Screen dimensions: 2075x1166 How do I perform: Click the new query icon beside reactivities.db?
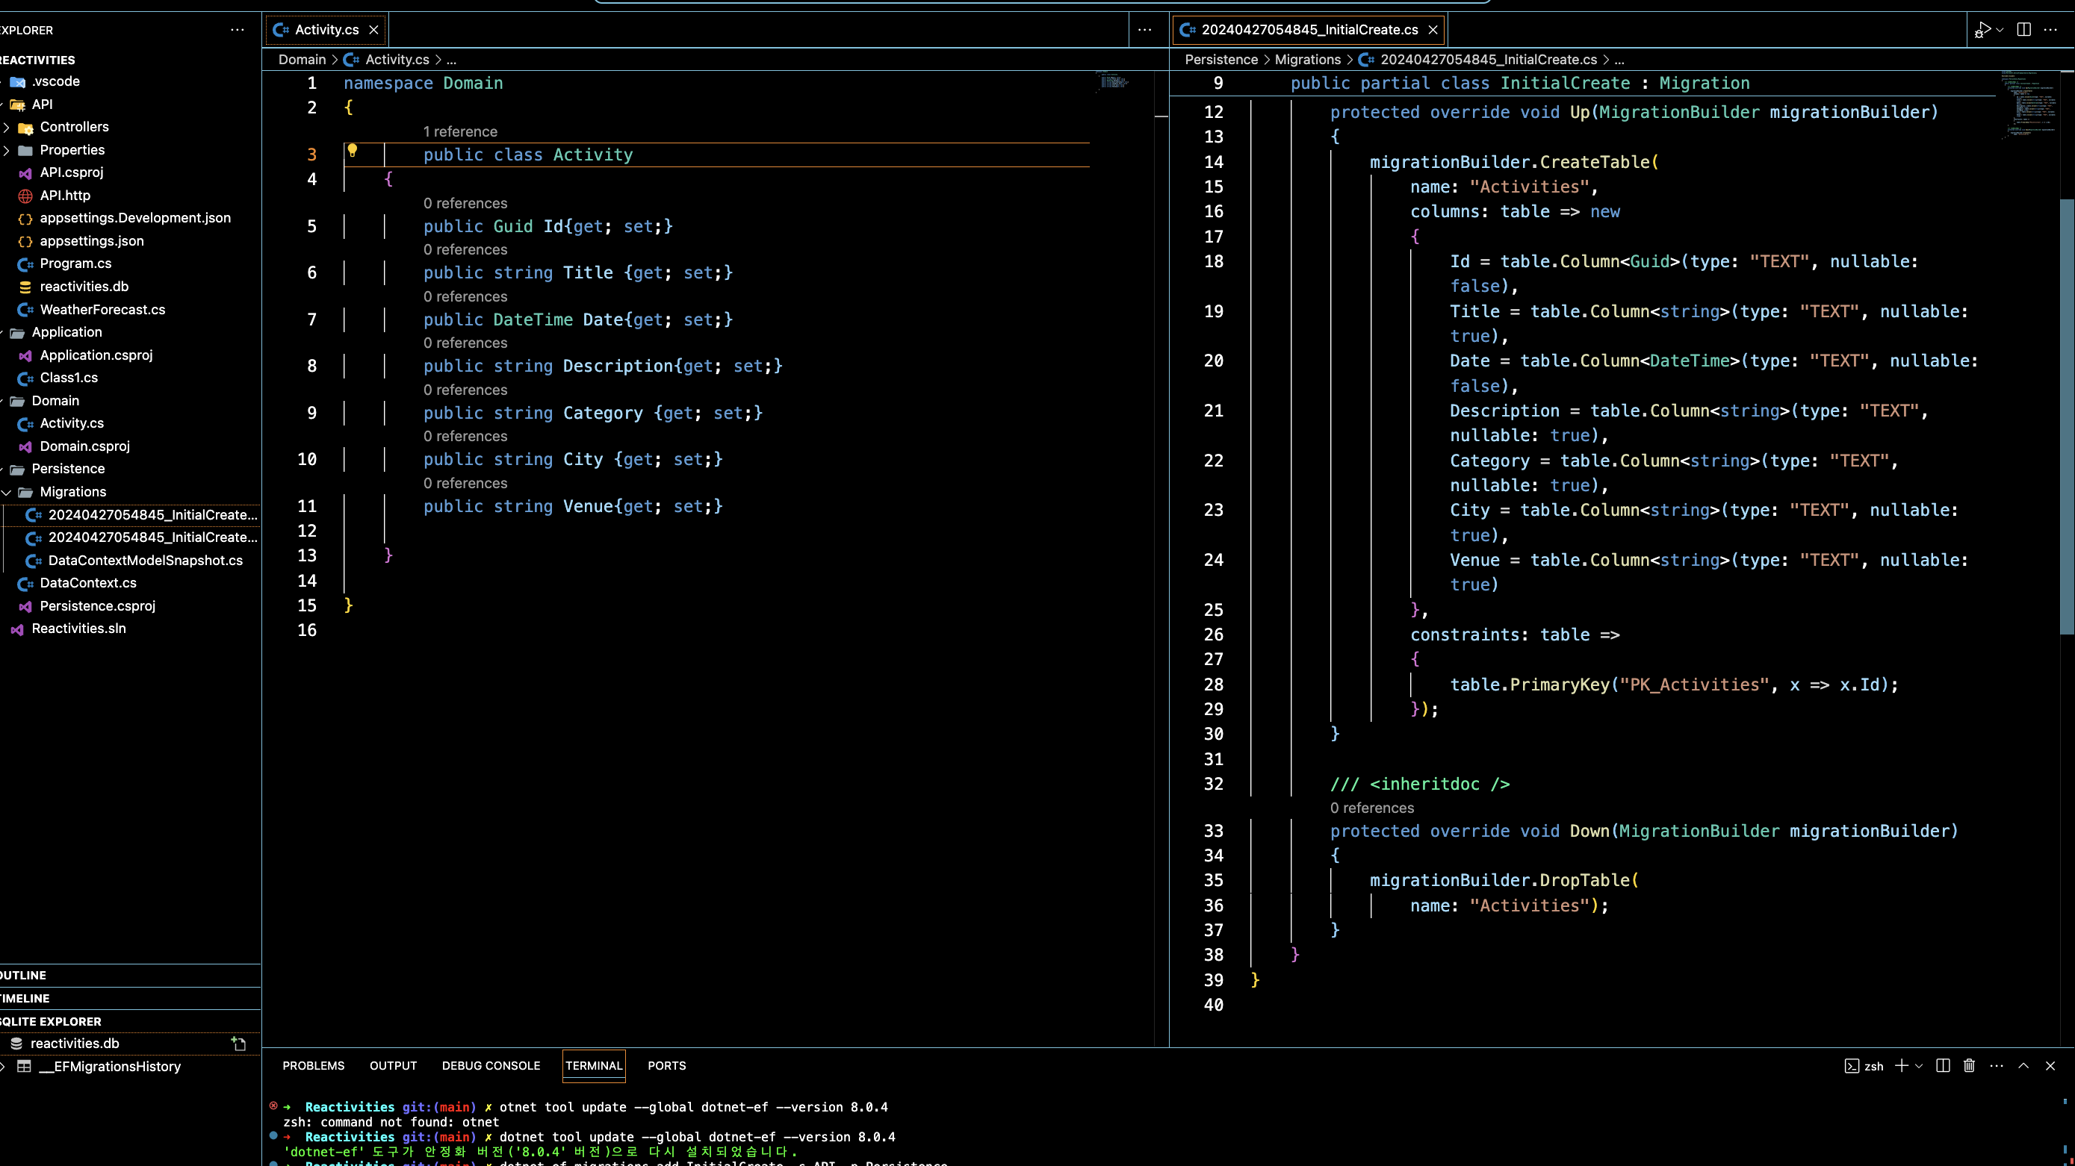pos(238,1044)
